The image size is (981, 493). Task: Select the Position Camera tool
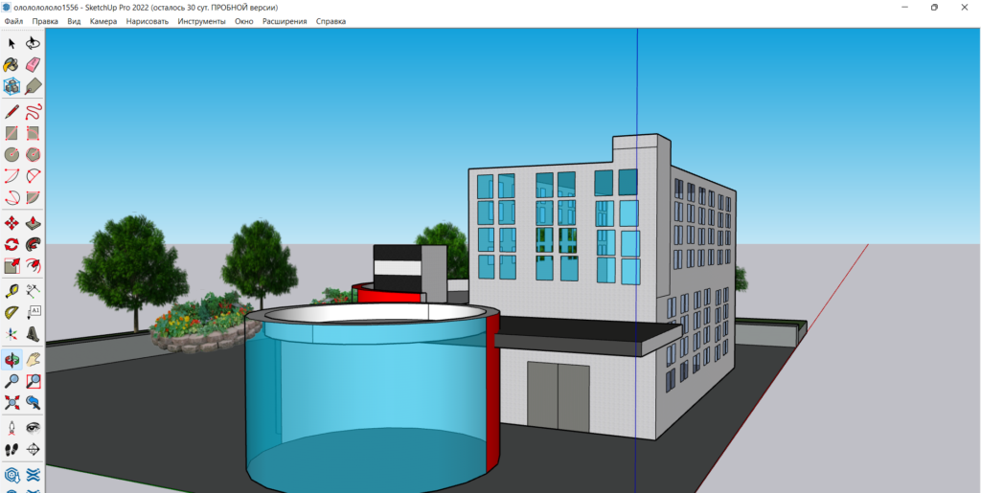11,428
